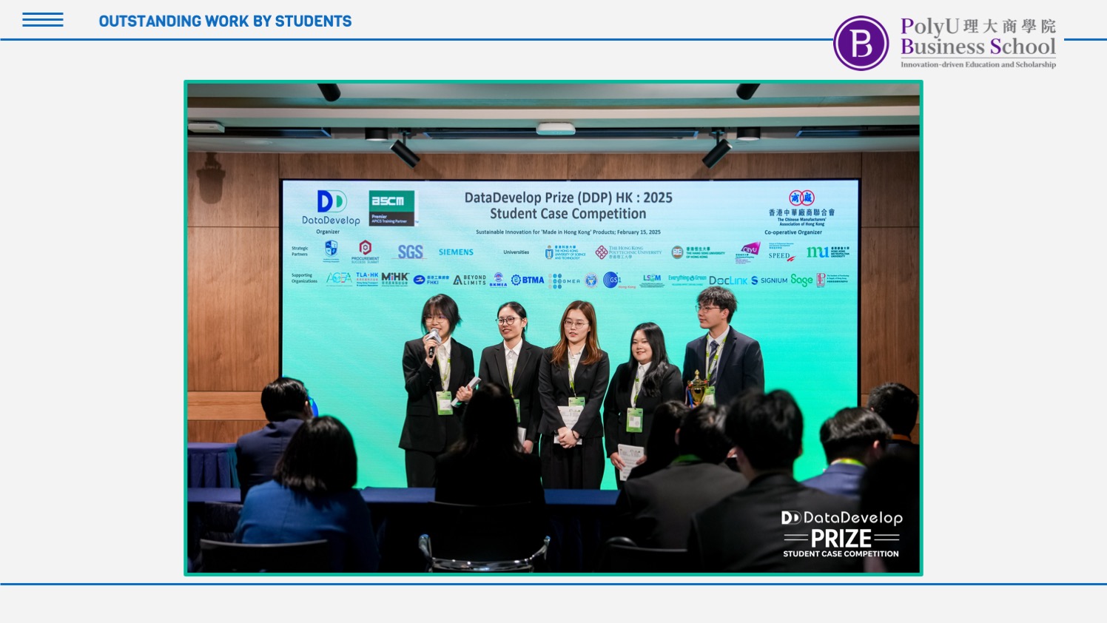
Task: Click the 'DataDevelop Prize (DDP) HK : 2025' title
Action: [x=568, y=198]
